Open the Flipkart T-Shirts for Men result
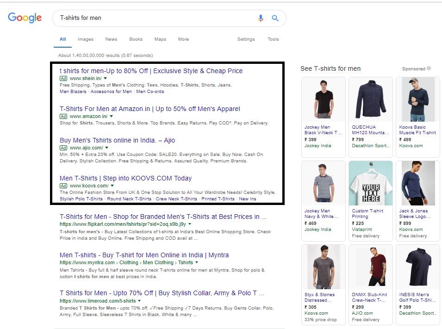Viewport: 442px width, 329px height. [163, 217]
